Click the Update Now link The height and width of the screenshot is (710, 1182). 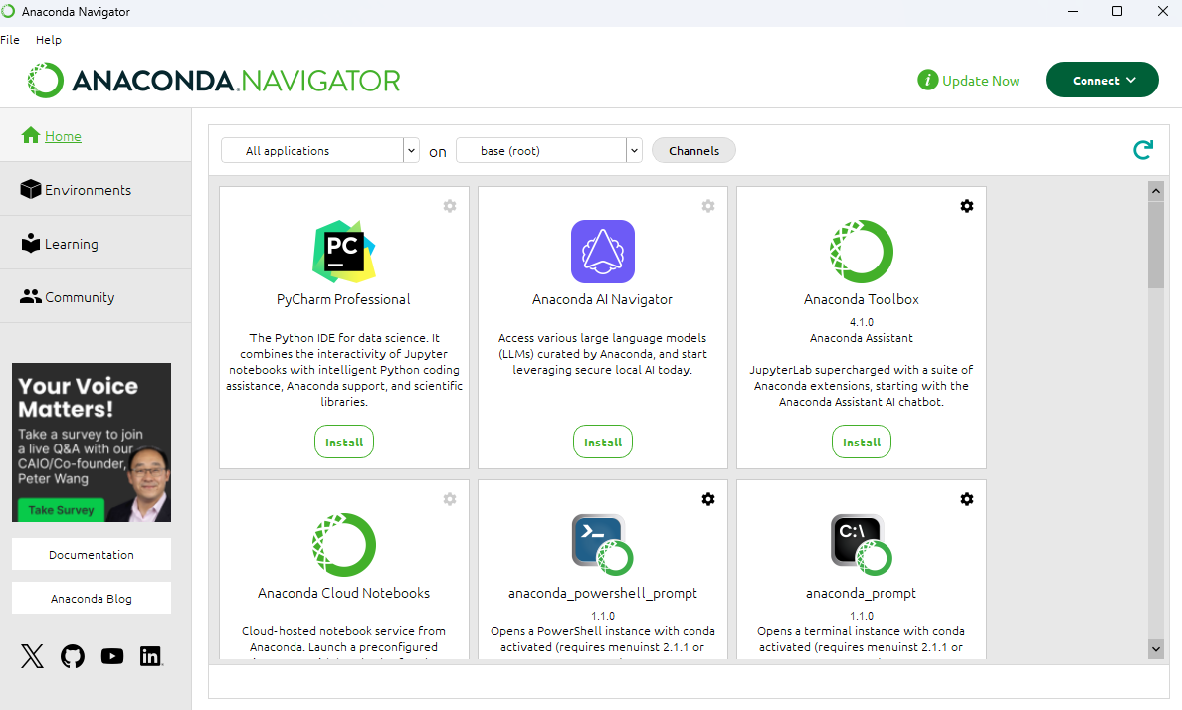(x=980, y=81)
